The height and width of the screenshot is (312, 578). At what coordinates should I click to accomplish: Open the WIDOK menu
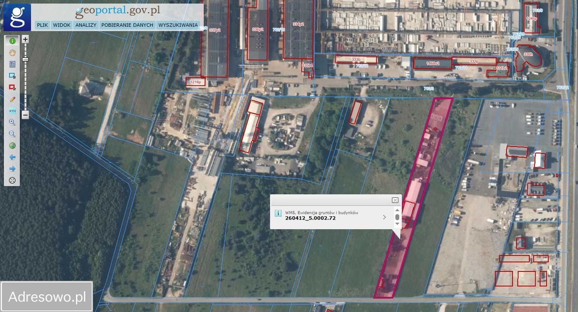(x=61, y=25)
